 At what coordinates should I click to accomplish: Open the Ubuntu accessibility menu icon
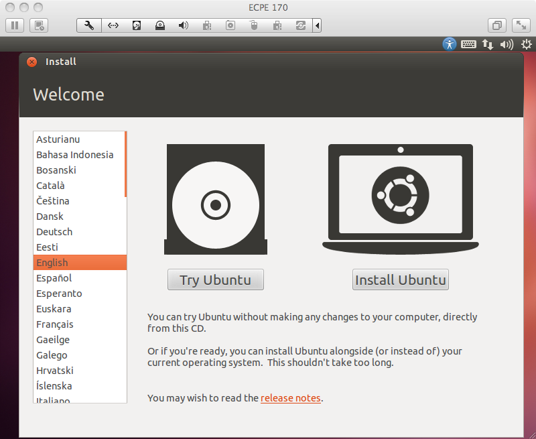coord(449,44)
